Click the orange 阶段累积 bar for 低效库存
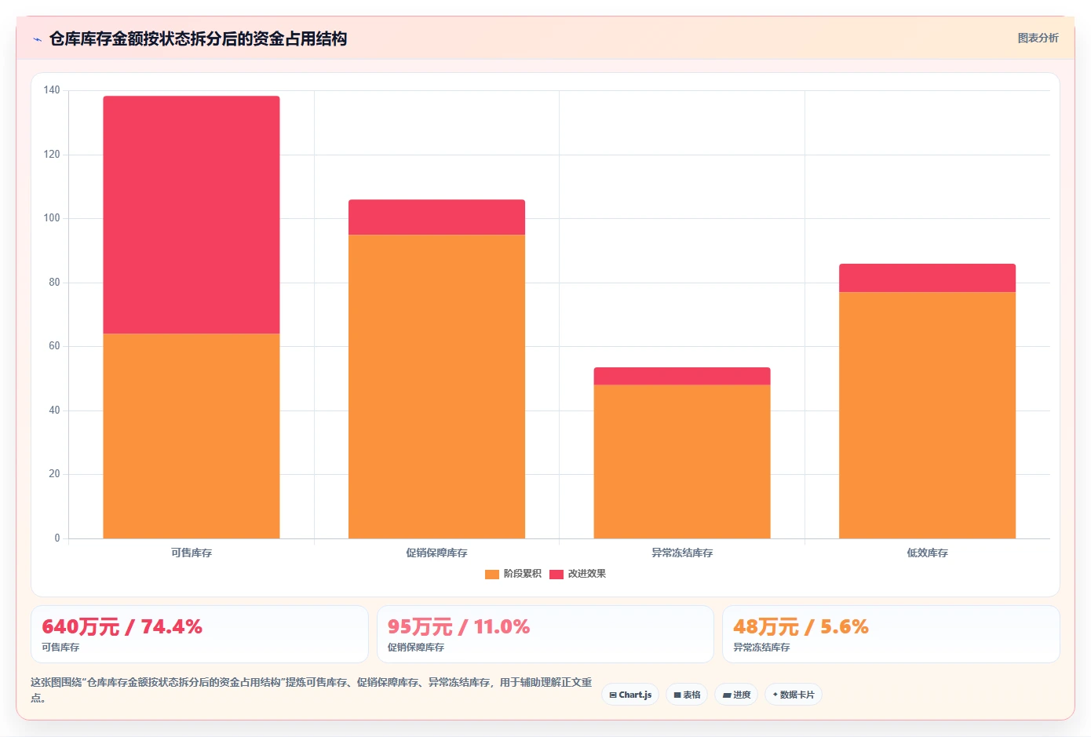Screen dimensions: 1091x737 pyautogui.click(x=927, y=415)
